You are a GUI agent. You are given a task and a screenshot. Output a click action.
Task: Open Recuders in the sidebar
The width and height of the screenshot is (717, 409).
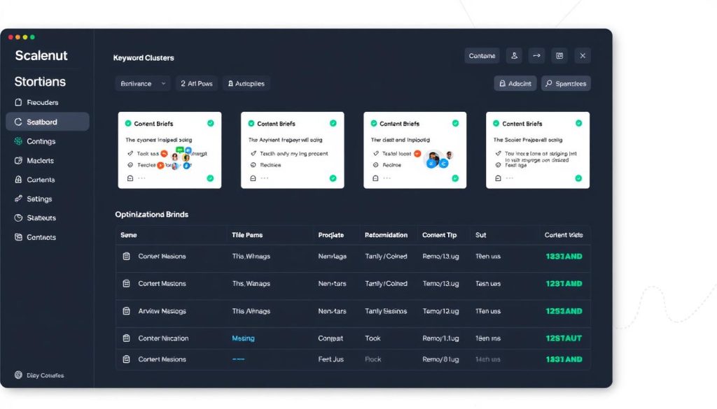tap(42, 102)
